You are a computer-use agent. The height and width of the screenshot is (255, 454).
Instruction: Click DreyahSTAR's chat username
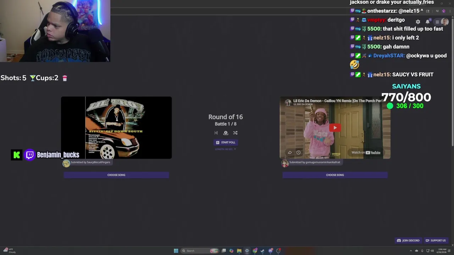pos(389,56)
